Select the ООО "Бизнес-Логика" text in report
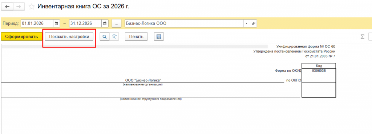The height and width of the screenshot is (134, 372). point(143,80)
